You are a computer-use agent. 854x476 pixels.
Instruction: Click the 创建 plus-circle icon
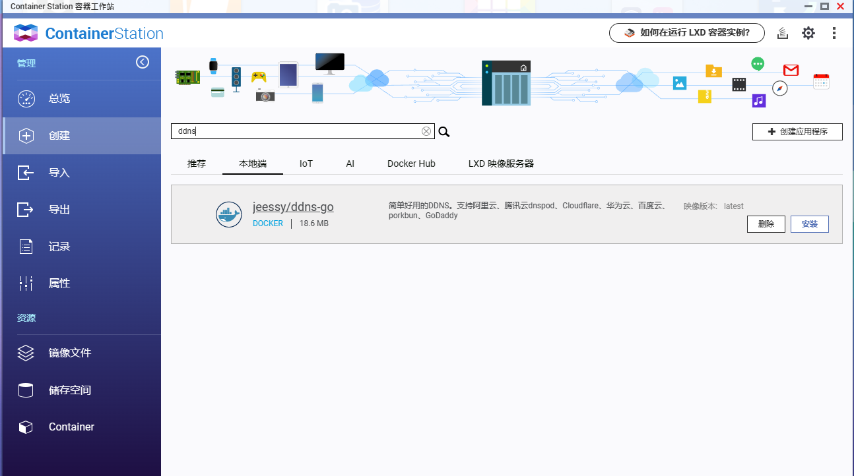(26, 136)
